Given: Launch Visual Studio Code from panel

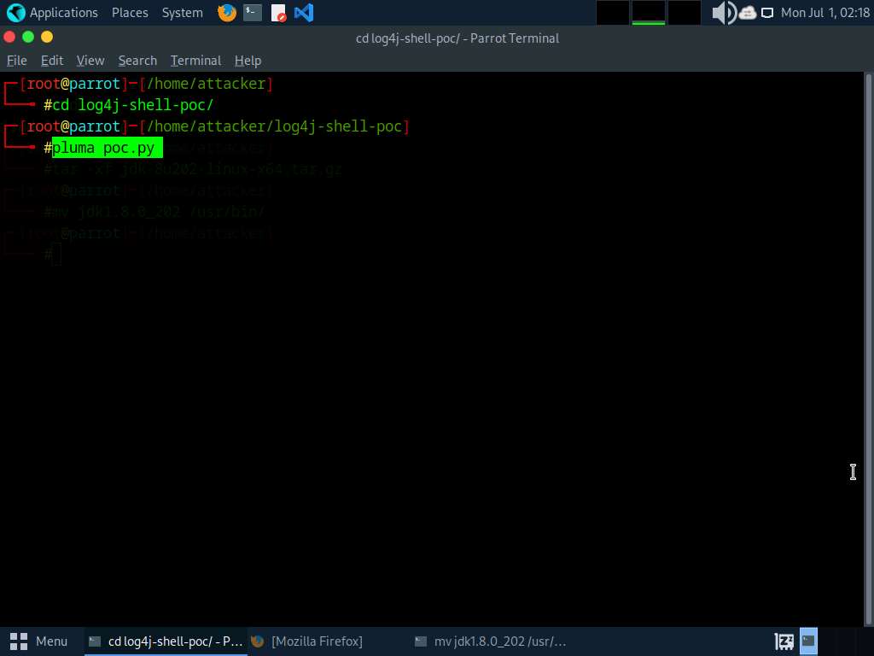Looking at the screenshot, I should pos(303,13).
